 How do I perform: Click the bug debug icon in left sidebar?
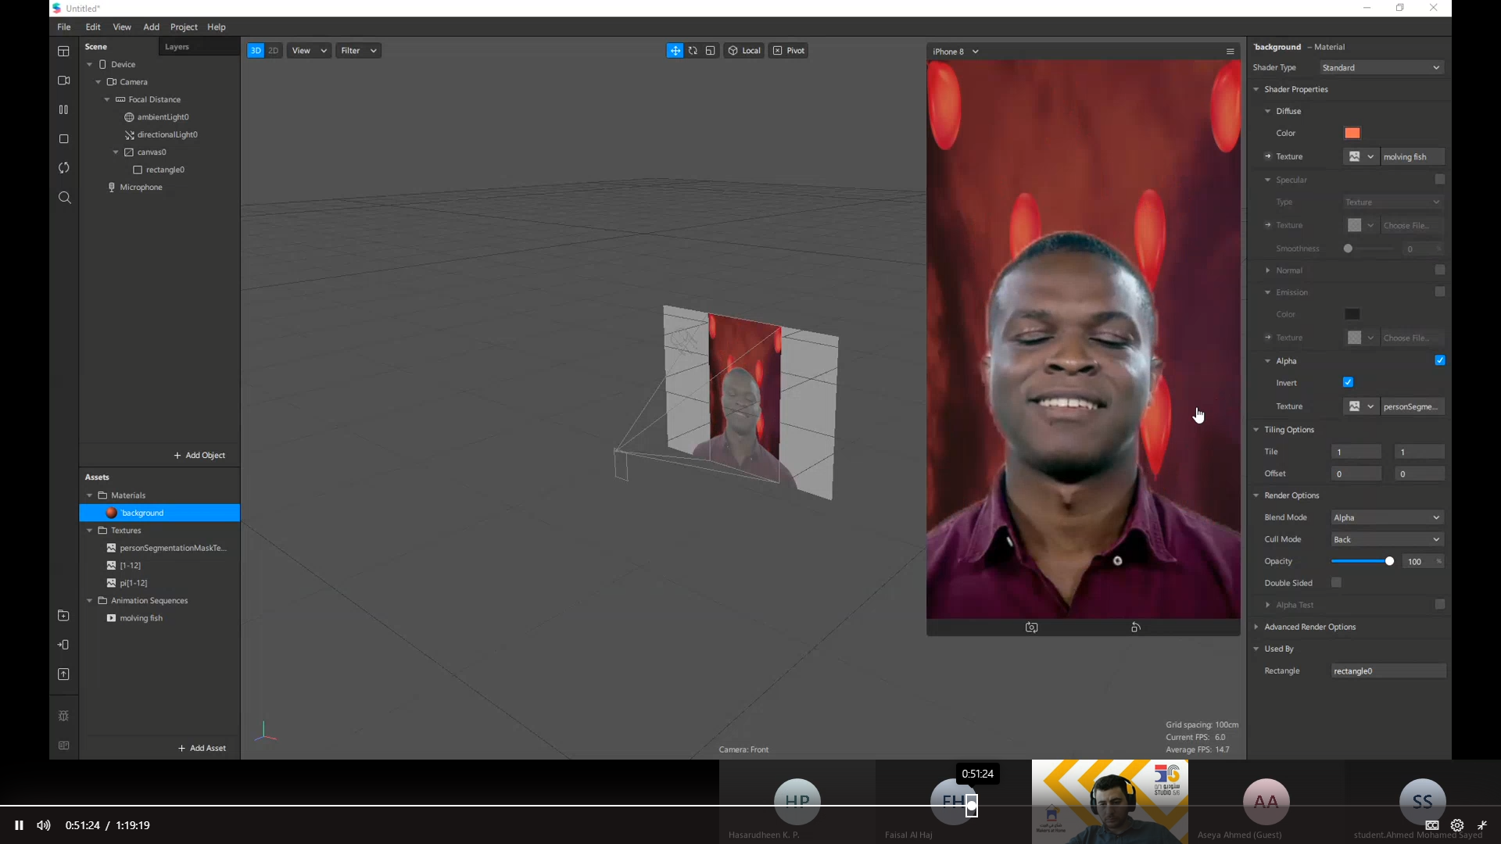64,716
